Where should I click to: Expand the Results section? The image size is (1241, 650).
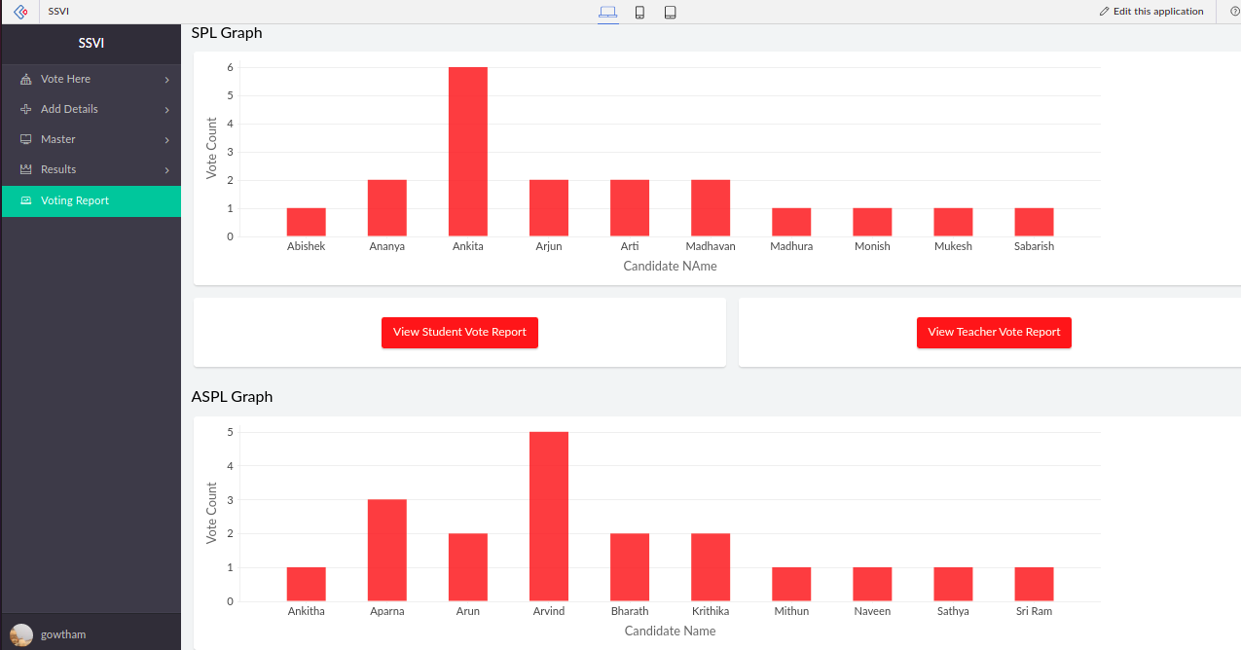click(x=59, y=169)
